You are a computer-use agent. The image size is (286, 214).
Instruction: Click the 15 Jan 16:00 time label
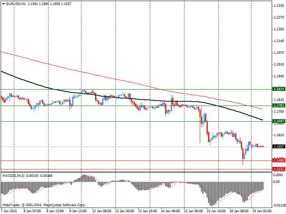(216, 211)
